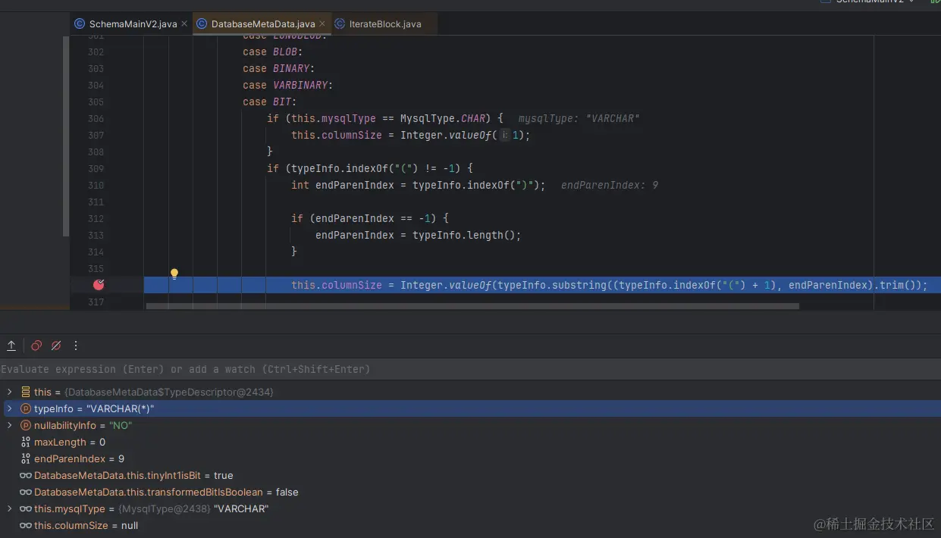Close the SchemaMainV2.java tab
Viewport: 941px width, 538px height.
pyautogui.click(x=184, y=23)
